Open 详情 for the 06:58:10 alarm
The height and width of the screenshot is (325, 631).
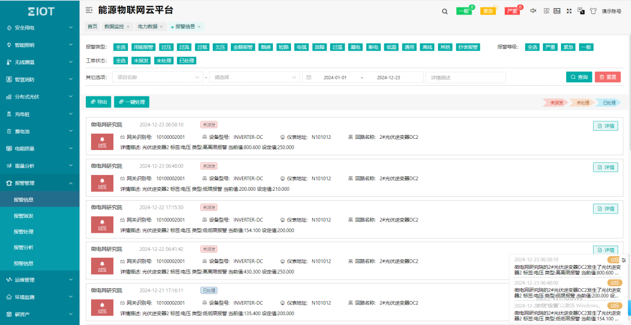[x=606, y=126]
